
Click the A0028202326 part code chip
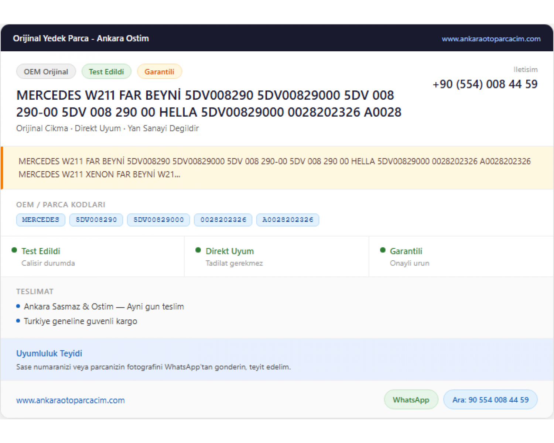(288, 220)
